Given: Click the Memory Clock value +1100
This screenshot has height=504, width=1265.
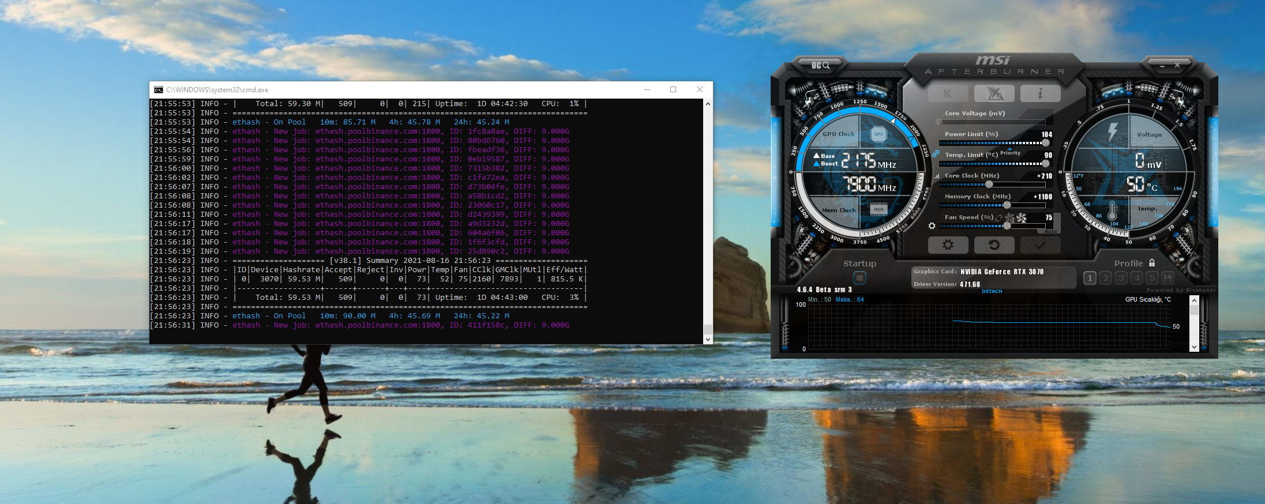Looking at the screenshot, I should pyautogui.click(x=1043, y=197).
